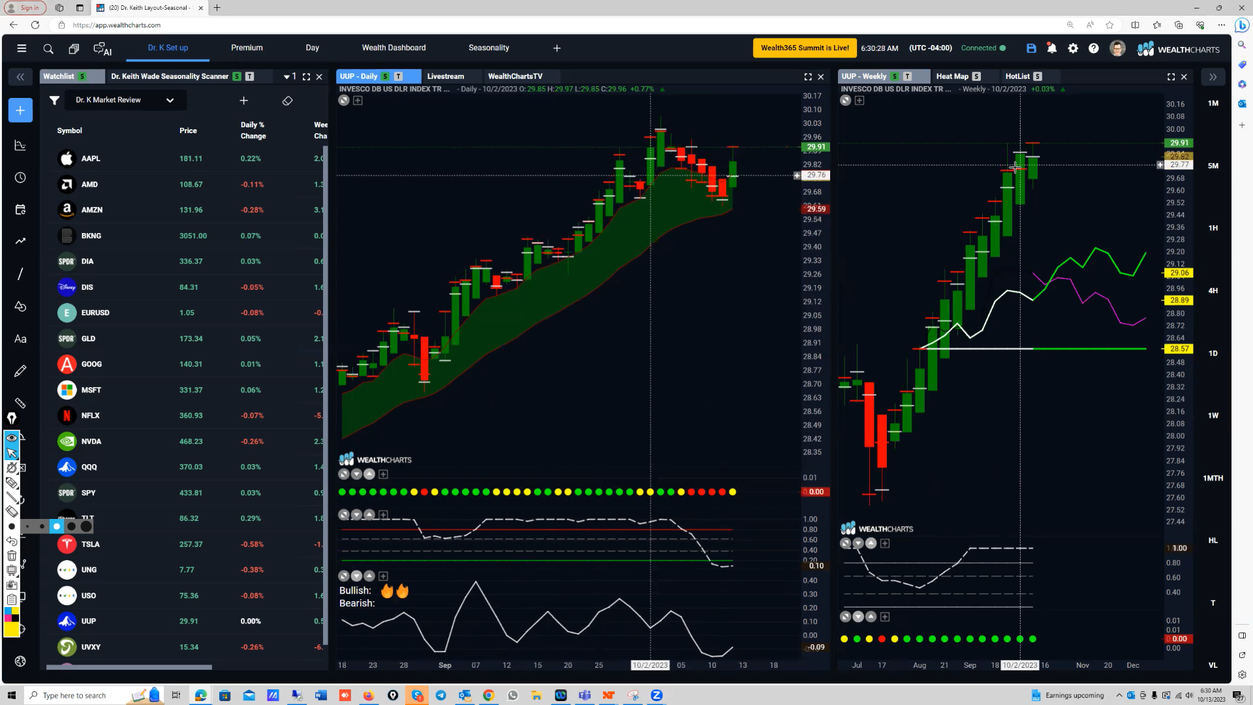Clear watchlist with the eraser icon
Screen dimensions: 1253x705
point(287,101)
